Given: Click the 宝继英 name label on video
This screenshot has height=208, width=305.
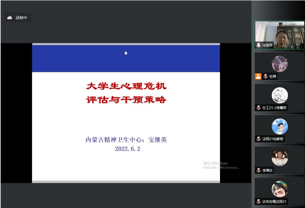Looking at the screenshot, I should tap(267, 45).
